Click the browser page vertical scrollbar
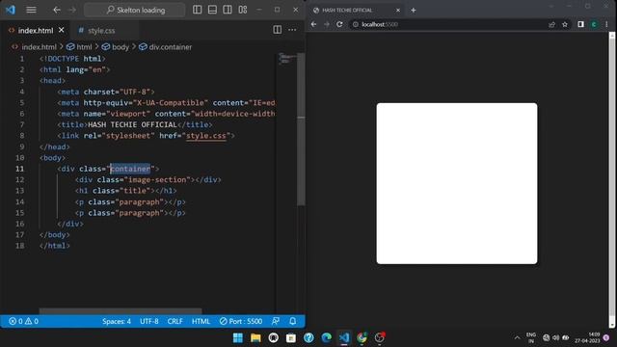The width and height of the screenshot is (617, 347). click(x=612, y=177)
